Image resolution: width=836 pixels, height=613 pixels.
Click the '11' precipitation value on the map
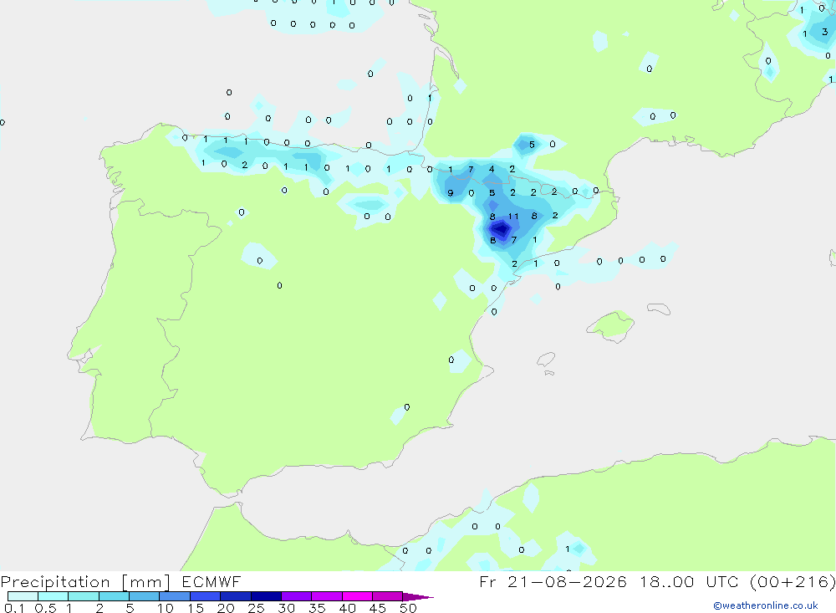(513, 216)
